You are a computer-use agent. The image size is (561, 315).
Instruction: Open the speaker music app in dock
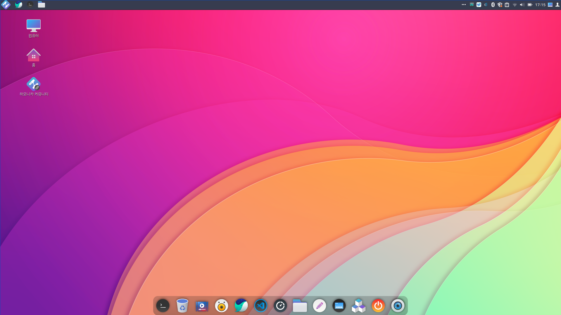pyautogui.click(x=222, y=306)
